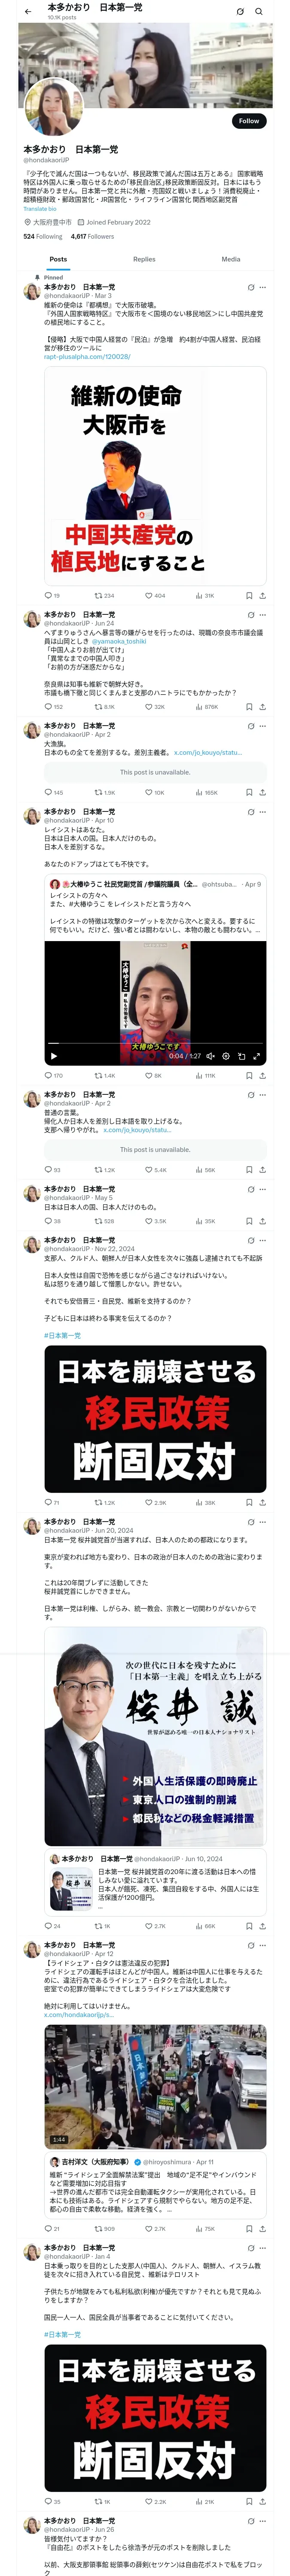View the 4,617 Followers list
Viewport: 290px width, 2576px height.
tap(92, 237)
